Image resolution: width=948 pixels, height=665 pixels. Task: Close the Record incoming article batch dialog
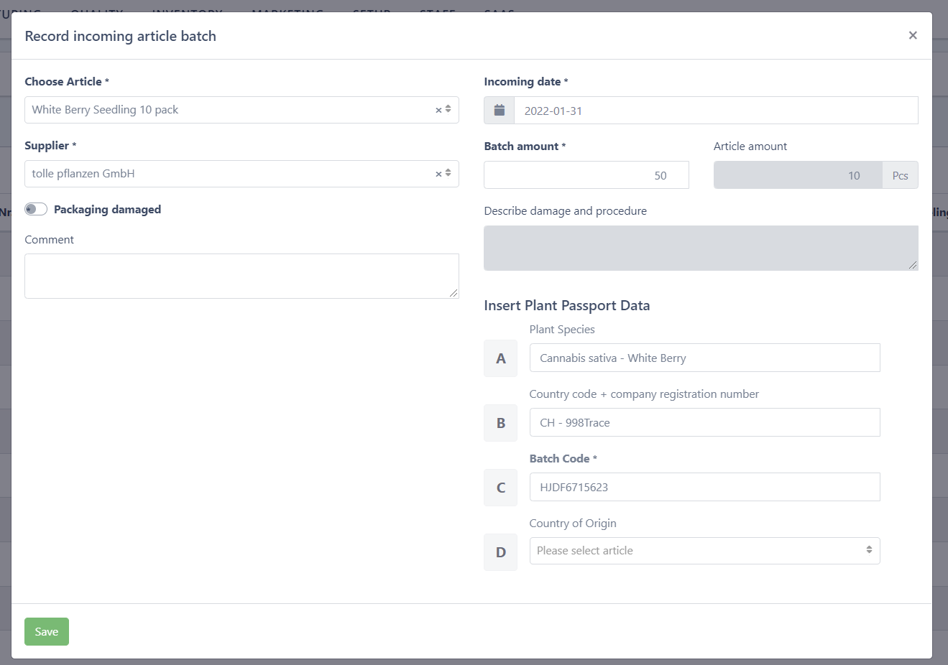[x=912, y=35]
